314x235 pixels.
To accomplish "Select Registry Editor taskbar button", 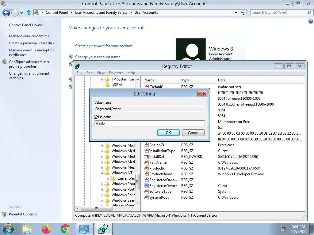I will coord(103,229).
